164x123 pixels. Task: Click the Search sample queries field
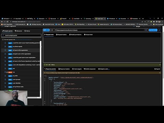pos(21,35)
